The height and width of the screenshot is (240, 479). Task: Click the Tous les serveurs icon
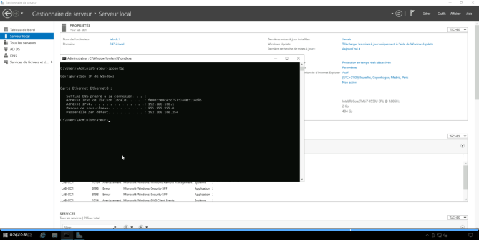tap(6, 43)
